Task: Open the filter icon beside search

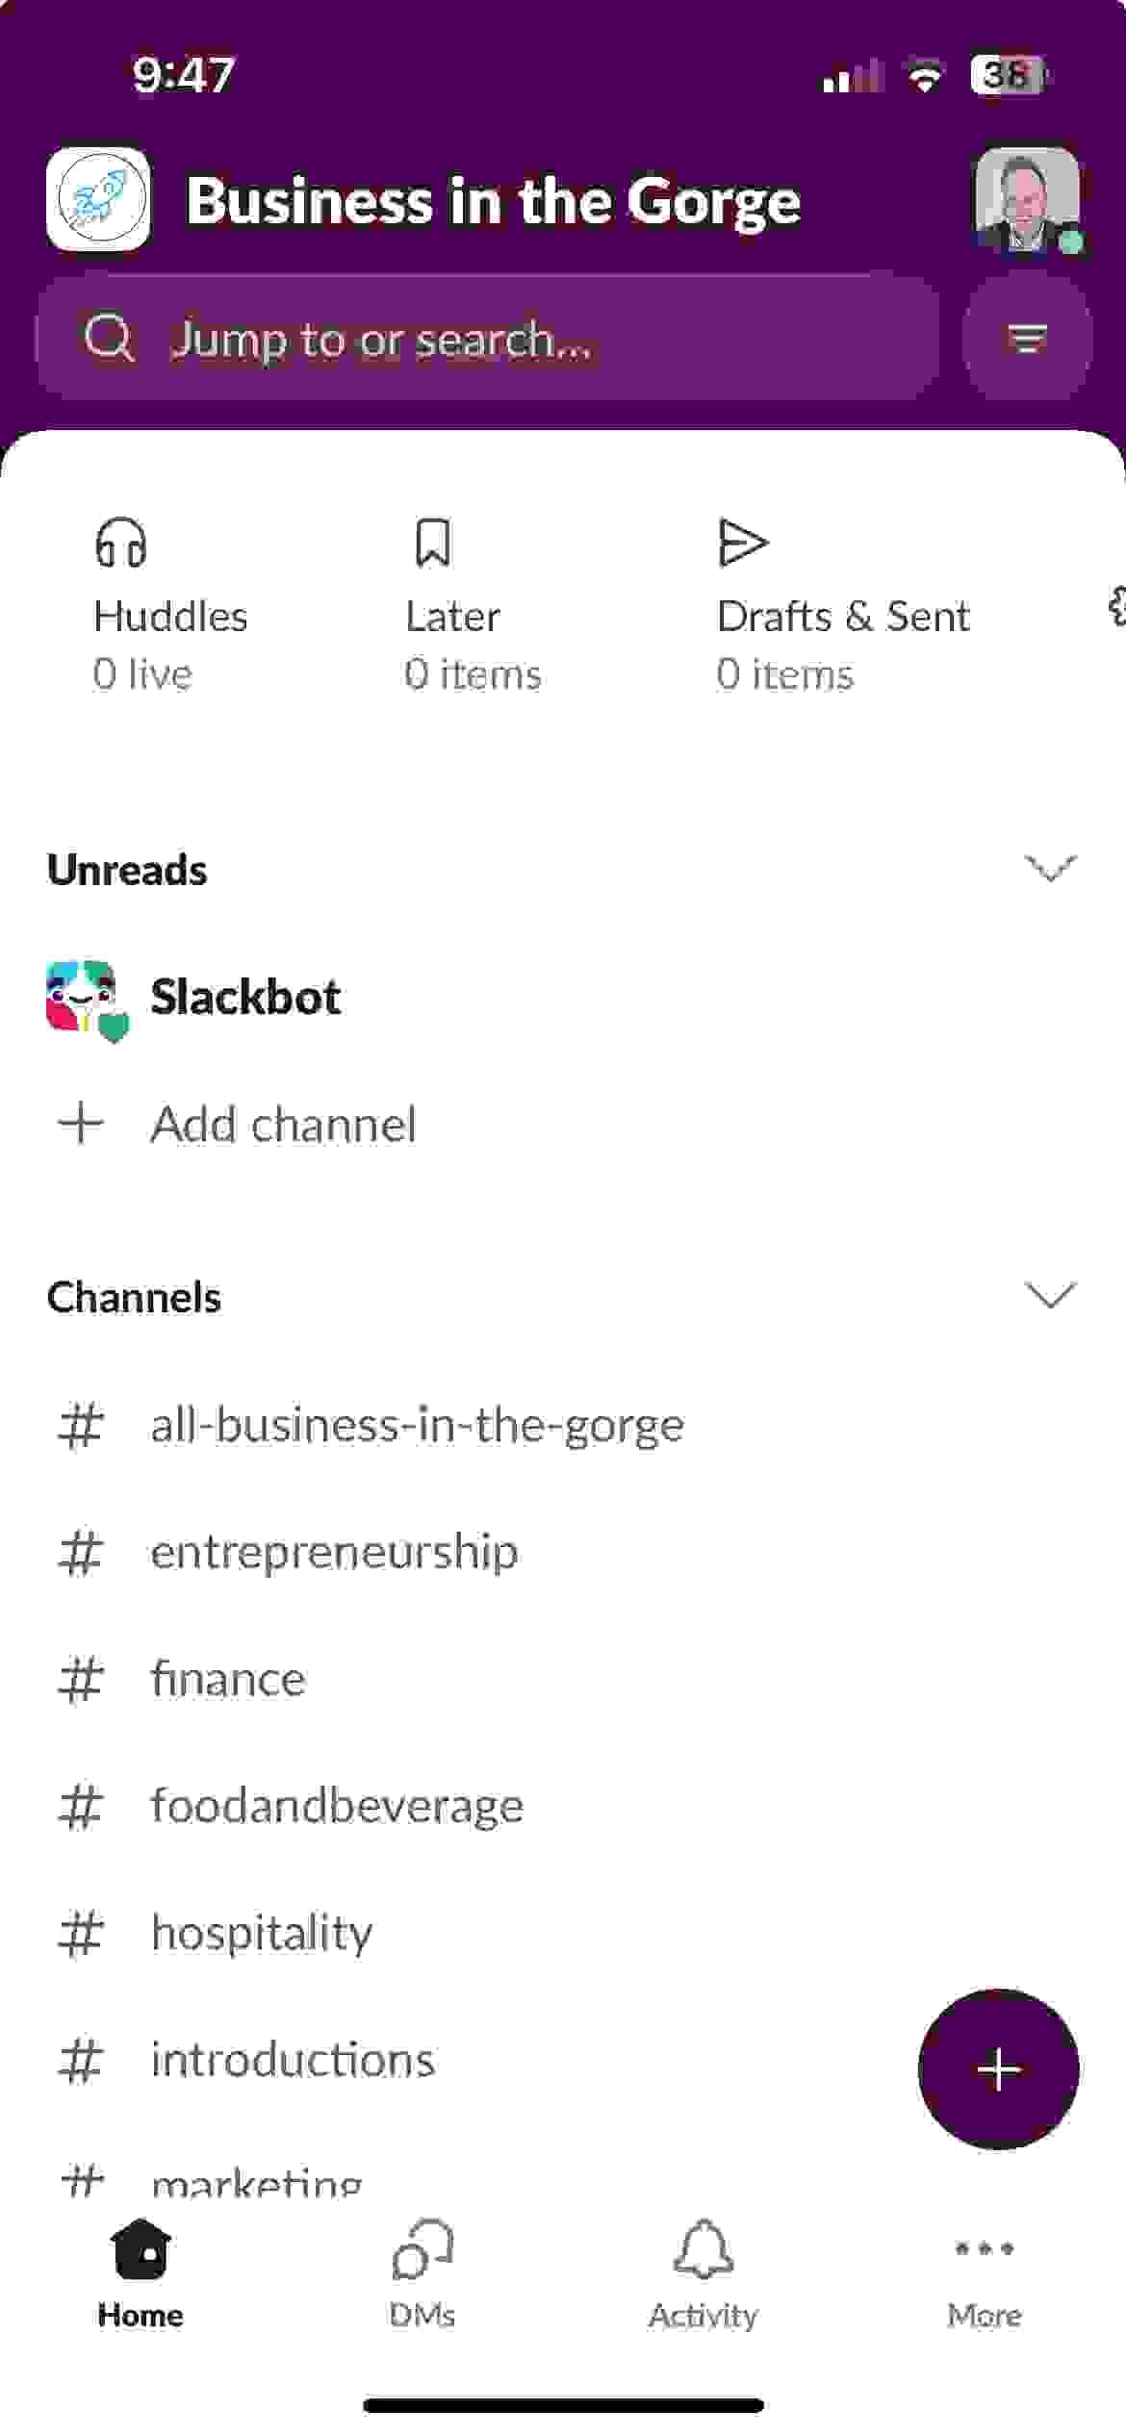Action: (x=1027, y=339)
